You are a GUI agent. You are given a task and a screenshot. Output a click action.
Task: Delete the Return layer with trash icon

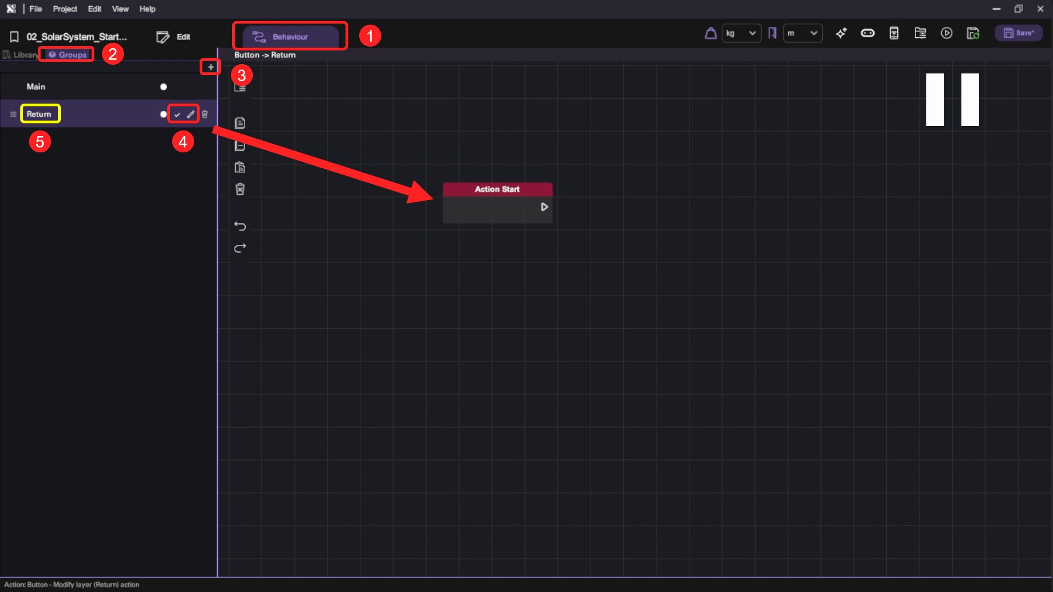[205, 114]
